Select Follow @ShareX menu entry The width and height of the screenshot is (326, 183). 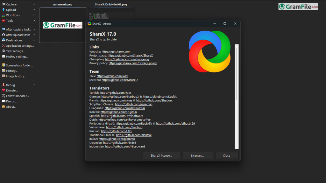tap(18, 96)
